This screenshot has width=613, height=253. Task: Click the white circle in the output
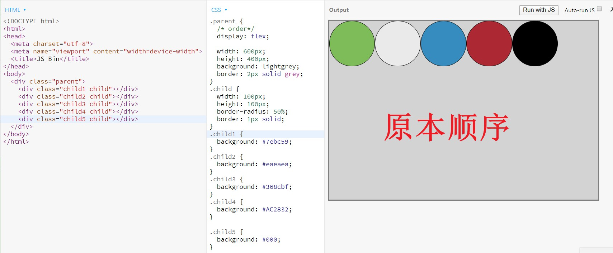click(x=398, y=43)
